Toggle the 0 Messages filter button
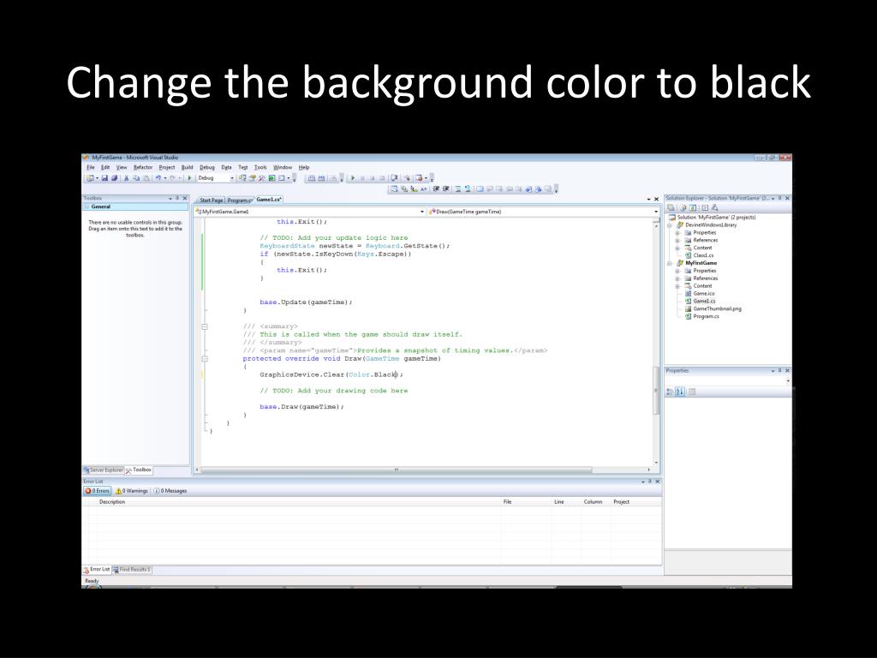Viewport: 877px width, 658px height. (170, 491)
